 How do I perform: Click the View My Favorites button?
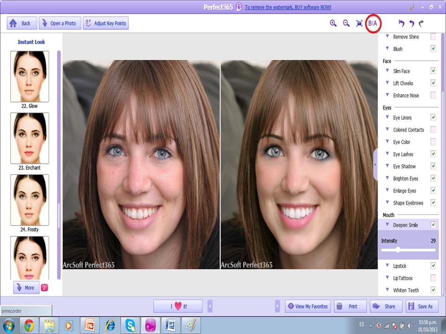[308, 306]
